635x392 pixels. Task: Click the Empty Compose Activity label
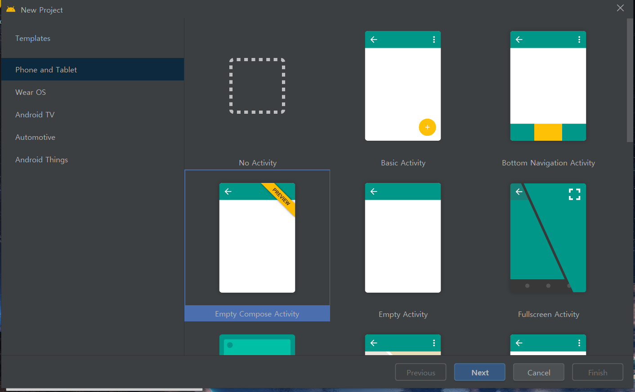click(257, 314)
